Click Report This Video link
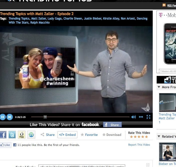Image resolution: width=176 pixels, height=167 pixels. pyautogui.click(x=139, y=145)
